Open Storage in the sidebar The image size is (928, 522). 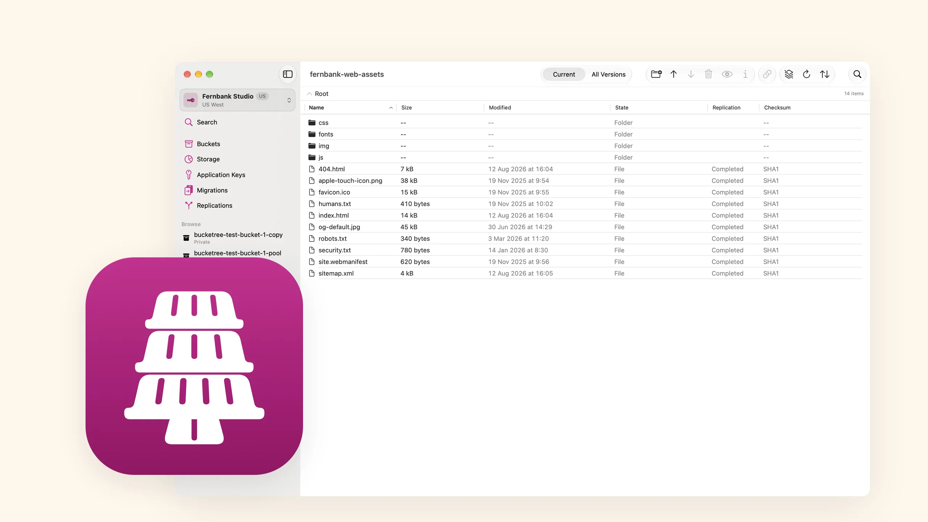(237, 159)
